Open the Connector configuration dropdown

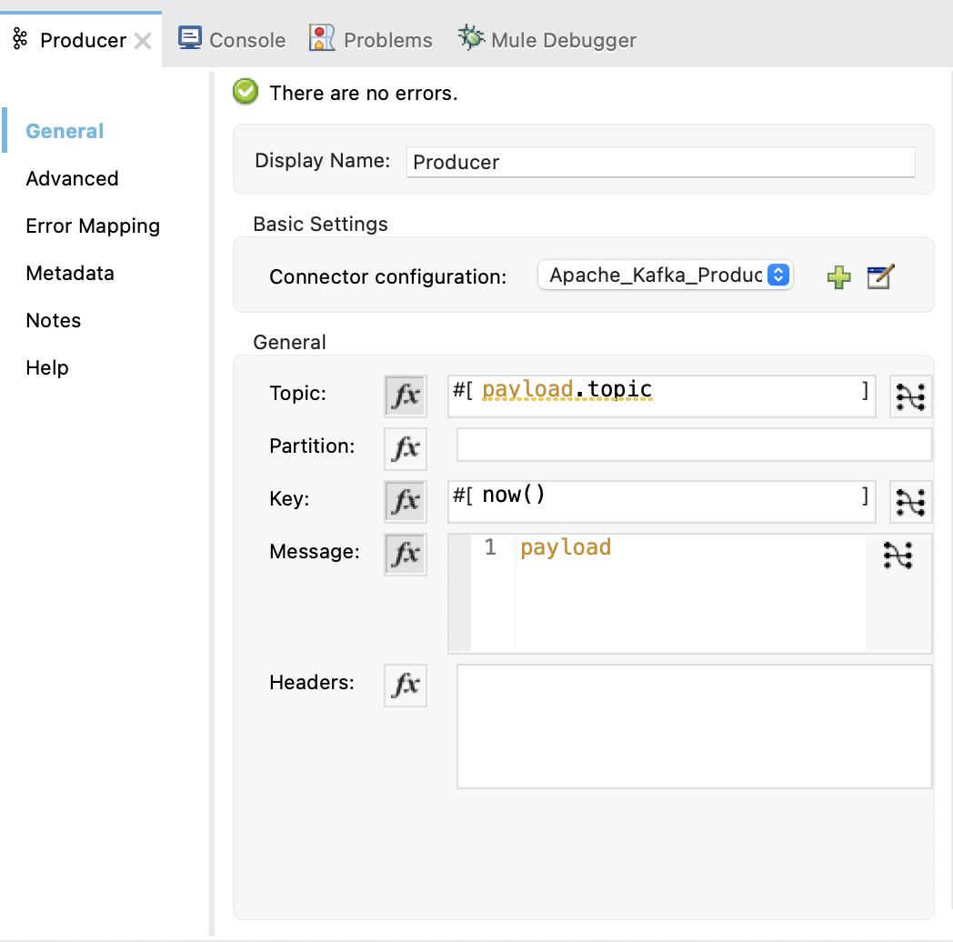point(665,274)
